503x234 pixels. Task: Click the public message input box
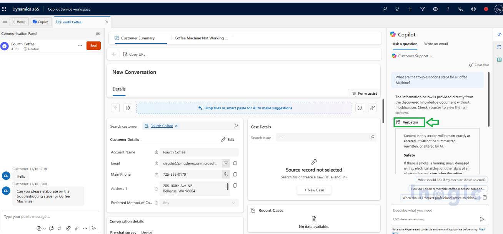click(50, 217)
